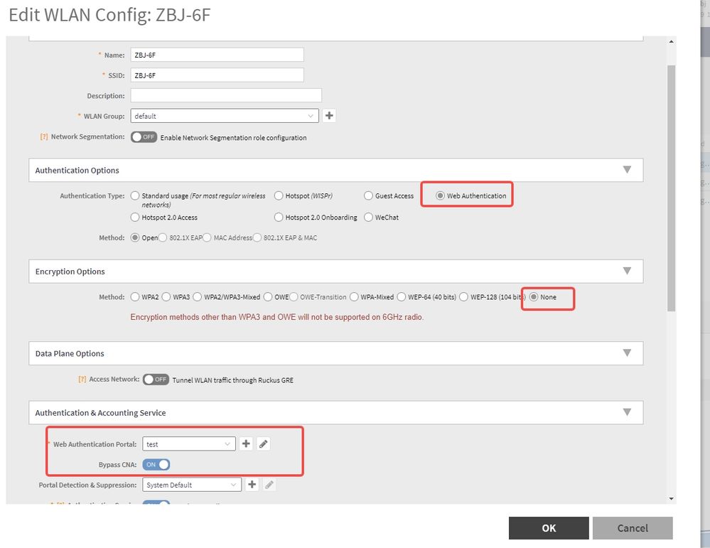710x548 pixels.
Task: Click plus icon beside Portal Detection & Suppression
Action: pos(252,485)
